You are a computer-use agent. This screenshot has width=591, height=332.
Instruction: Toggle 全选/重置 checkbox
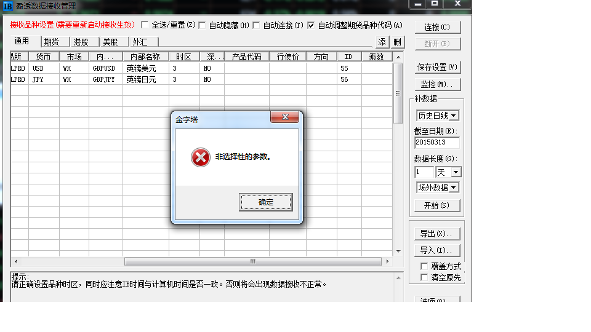[145, 25]
